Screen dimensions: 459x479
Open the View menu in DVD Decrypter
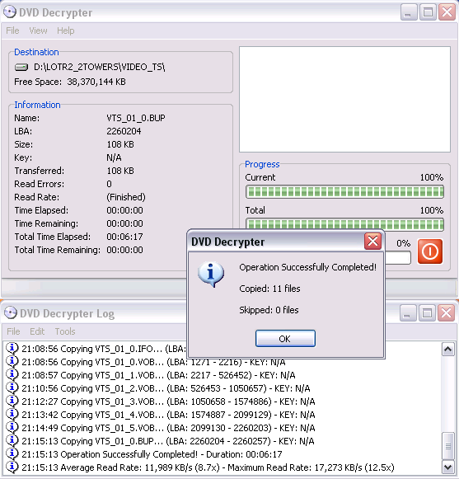38,31
